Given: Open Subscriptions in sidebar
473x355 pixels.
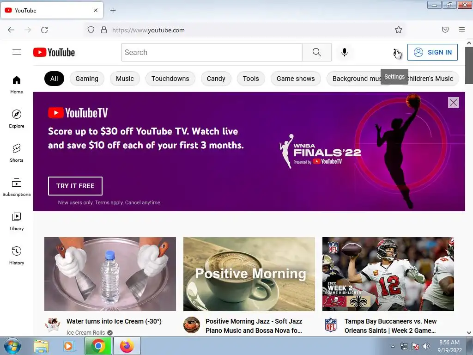Looking at the screenshot, I should click(x=17, y=188).
